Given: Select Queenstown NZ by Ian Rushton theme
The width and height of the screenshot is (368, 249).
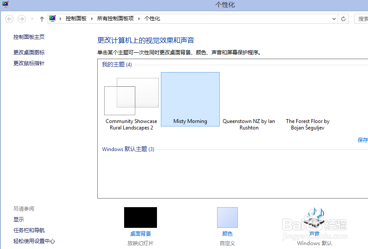Looking at the screenshot, I should click(x=249, y=102).
